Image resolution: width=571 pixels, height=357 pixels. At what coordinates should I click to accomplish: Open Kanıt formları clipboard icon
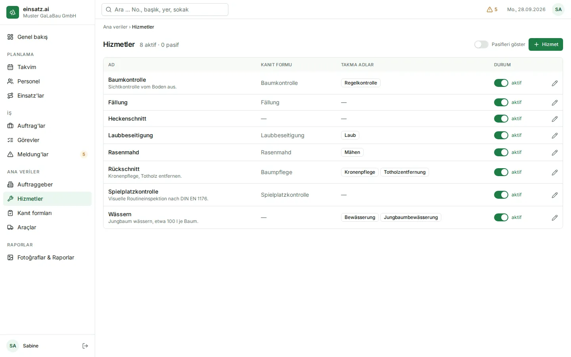click(10, 213)
